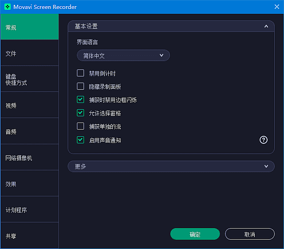Expand the 更多 section
Image resolution: width=284 pixels, height=249 pixels.
coord(266,166)
